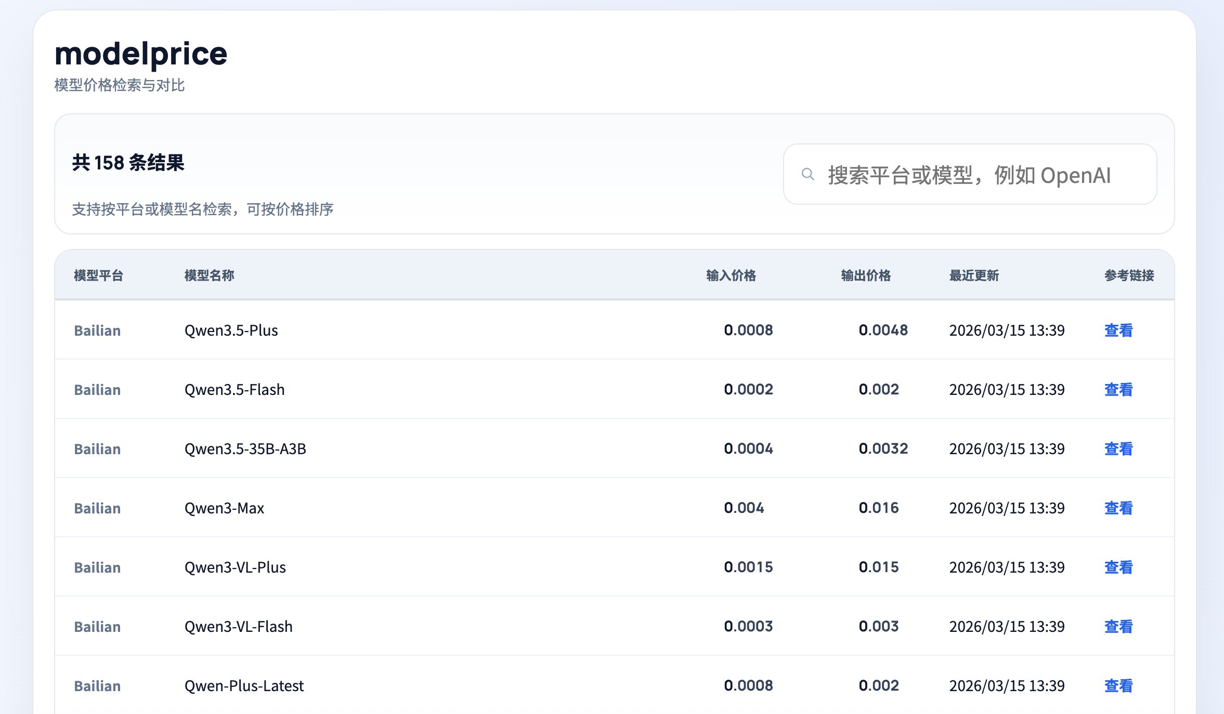Select the Qwen3-Max model name cell
This screenshot has width=1224, height=714.
[224, 508]
